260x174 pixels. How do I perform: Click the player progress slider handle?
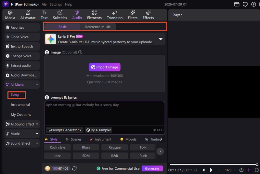257,165
